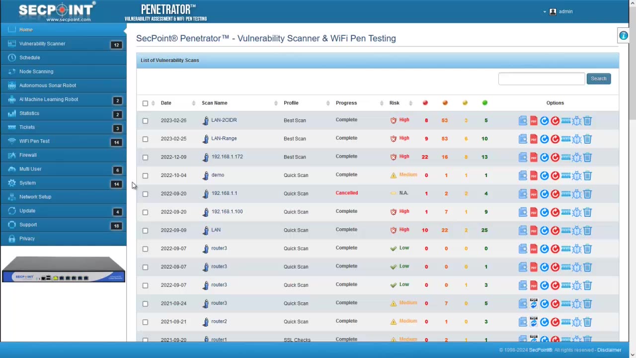
Task: Select checkbox beside demo scan row
Action: 145,176
